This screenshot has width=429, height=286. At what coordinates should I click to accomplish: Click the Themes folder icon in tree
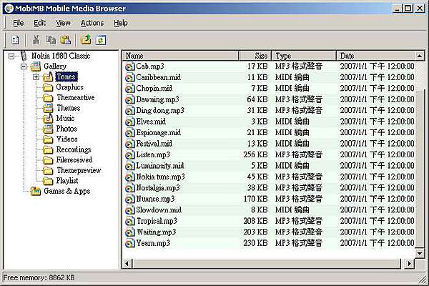(48, 108)
